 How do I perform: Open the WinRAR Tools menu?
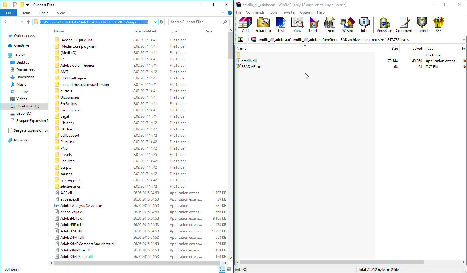pyautogui.click(x=273, y=12)
